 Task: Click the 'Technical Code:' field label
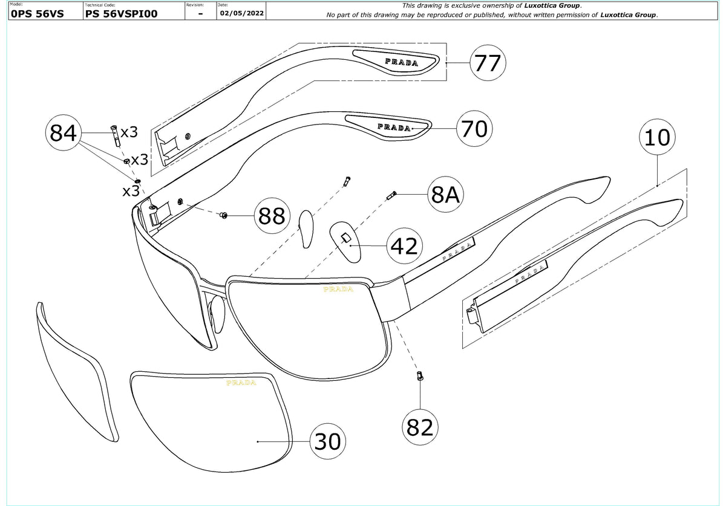100,4
